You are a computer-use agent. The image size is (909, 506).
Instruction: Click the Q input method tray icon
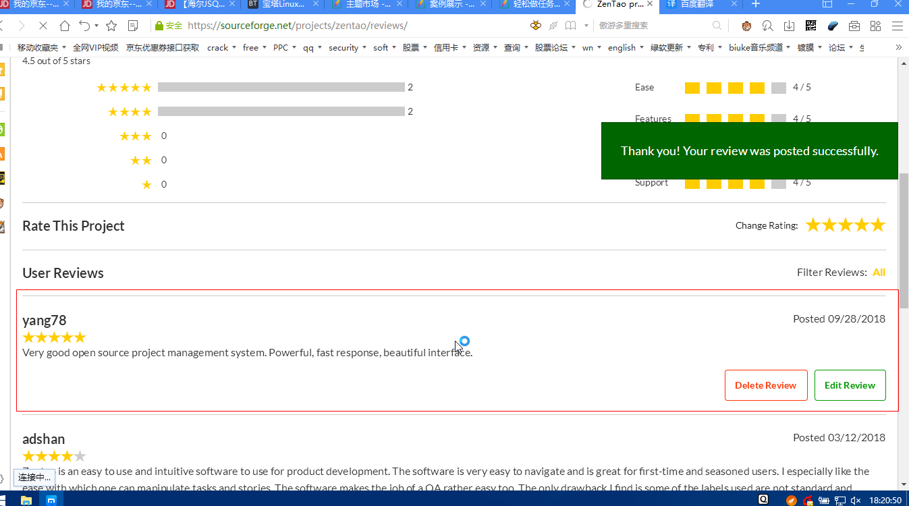(763, 500)
